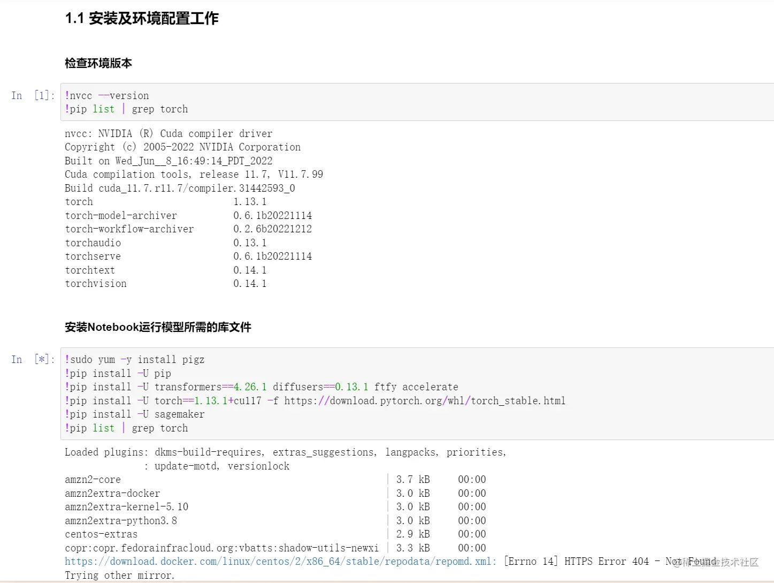Click heading '1.1 安装及环境配置工作'

tap(142, 18)
